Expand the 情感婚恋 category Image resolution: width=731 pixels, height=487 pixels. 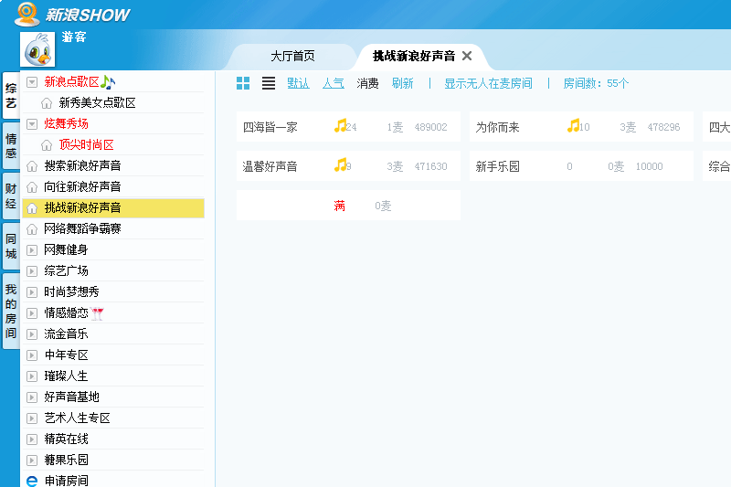(x=32, y=312)
